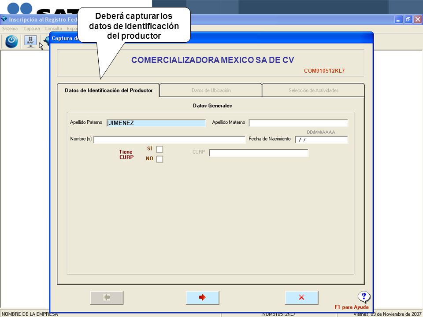
Task: Check the NO checkbox for Tiene CURP
Action: (x=160, y=159)
